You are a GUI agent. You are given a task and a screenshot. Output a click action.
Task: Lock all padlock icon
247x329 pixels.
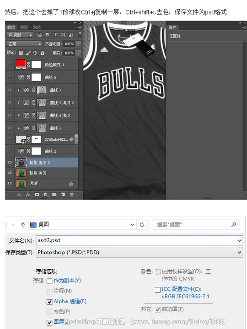[x=43, y=53]
